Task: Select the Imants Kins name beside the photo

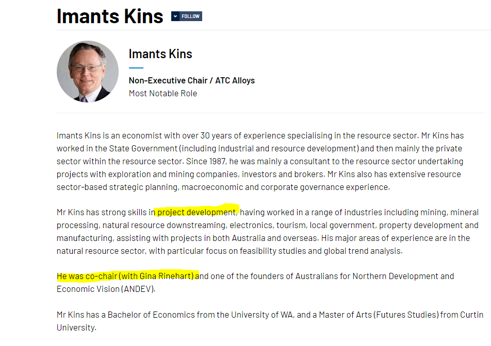Action: click(x=160, y=54)
